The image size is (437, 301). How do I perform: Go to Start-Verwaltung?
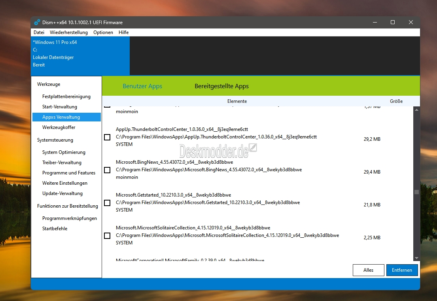60,107
